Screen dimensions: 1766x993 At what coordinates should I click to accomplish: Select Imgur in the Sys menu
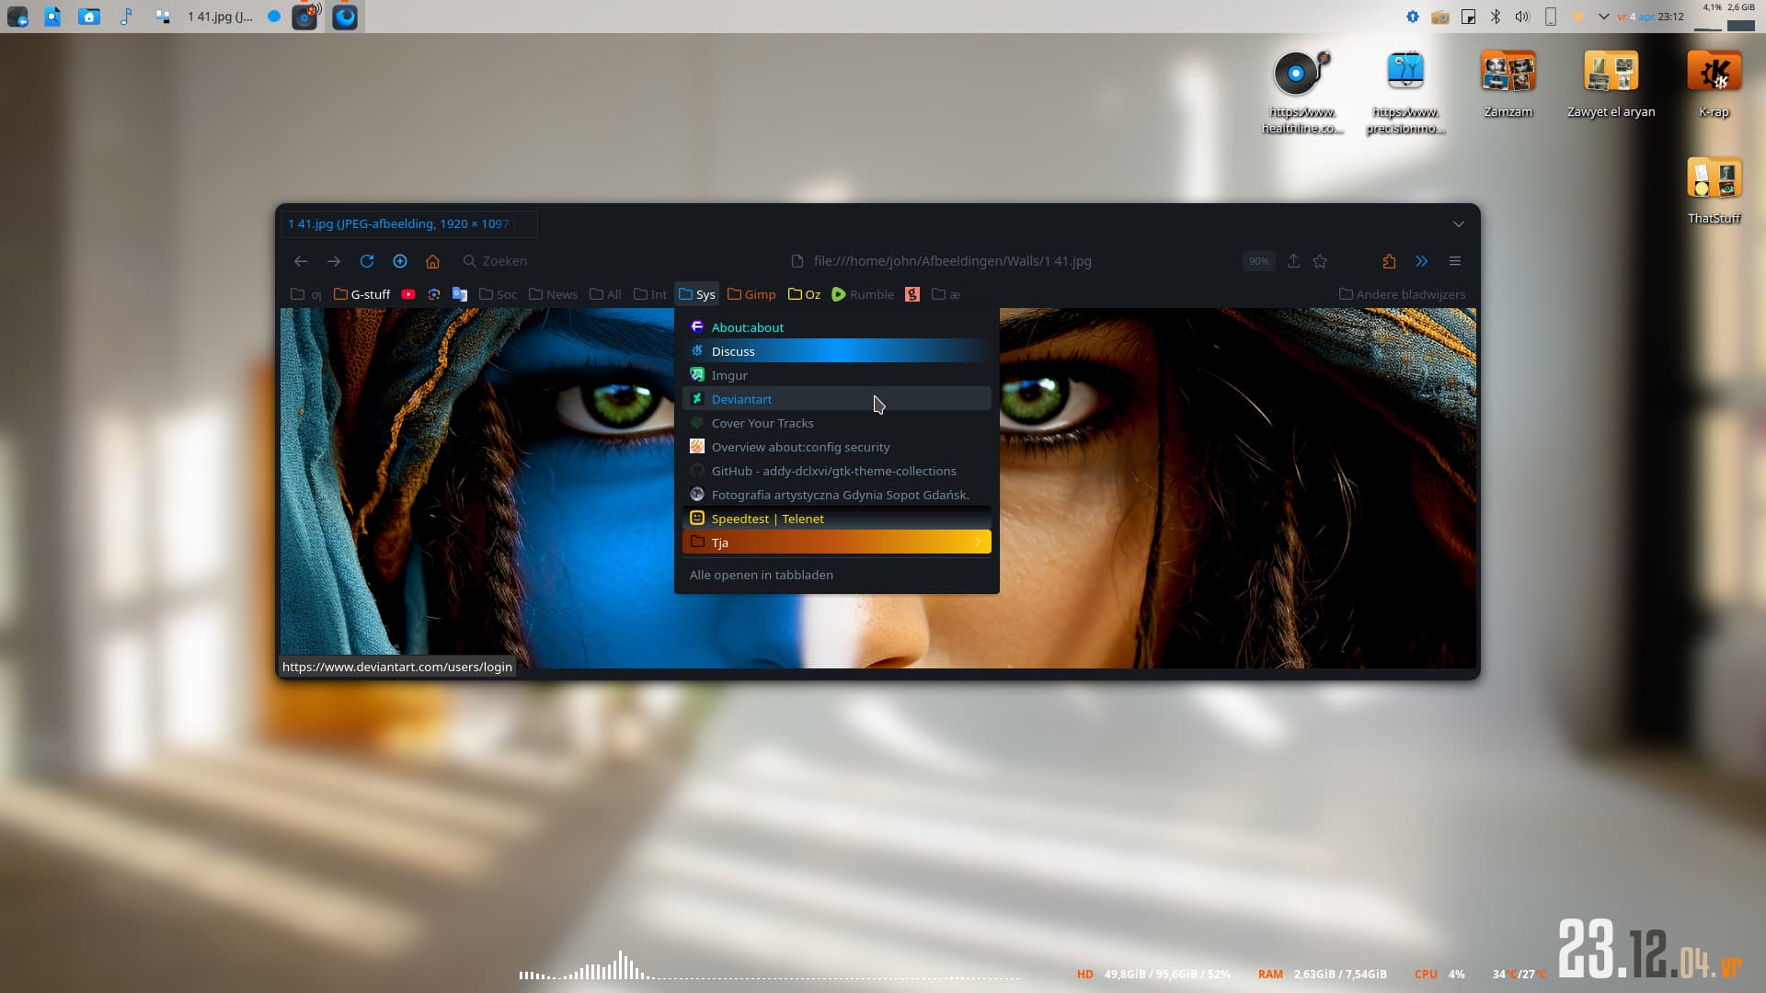click(836, 375)
